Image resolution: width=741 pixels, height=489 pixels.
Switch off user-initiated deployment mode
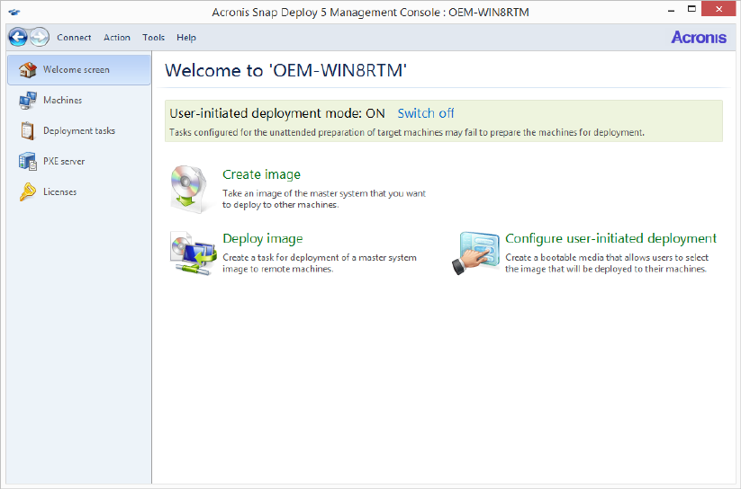(426, 113)
